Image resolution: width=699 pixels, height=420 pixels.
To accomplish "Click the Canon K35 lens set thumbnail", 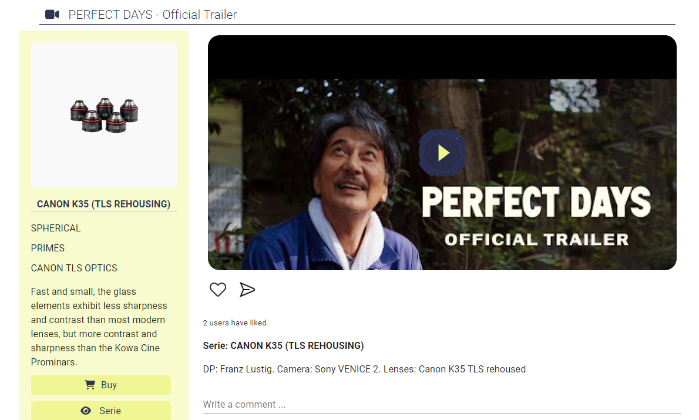I will pyautogui.click(x=104, y=115).
